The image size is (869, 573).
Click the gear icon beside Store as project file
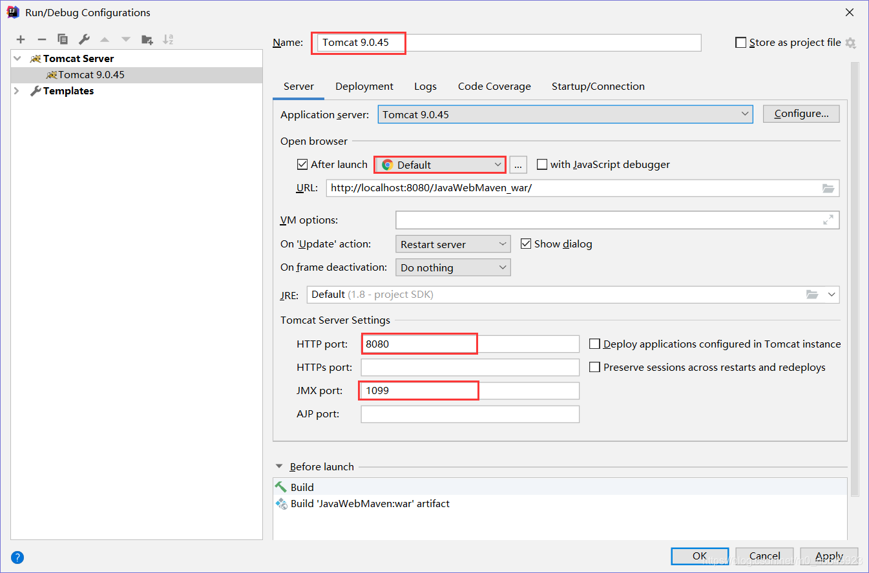[x=850, y=43]
